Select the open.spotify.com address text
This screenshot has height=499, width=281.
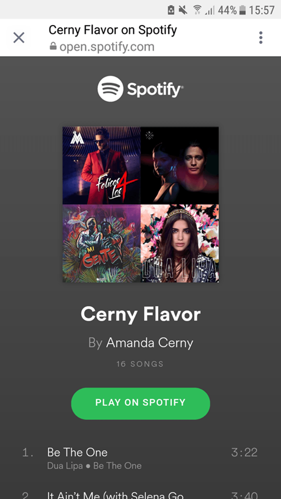click(107, 46)
